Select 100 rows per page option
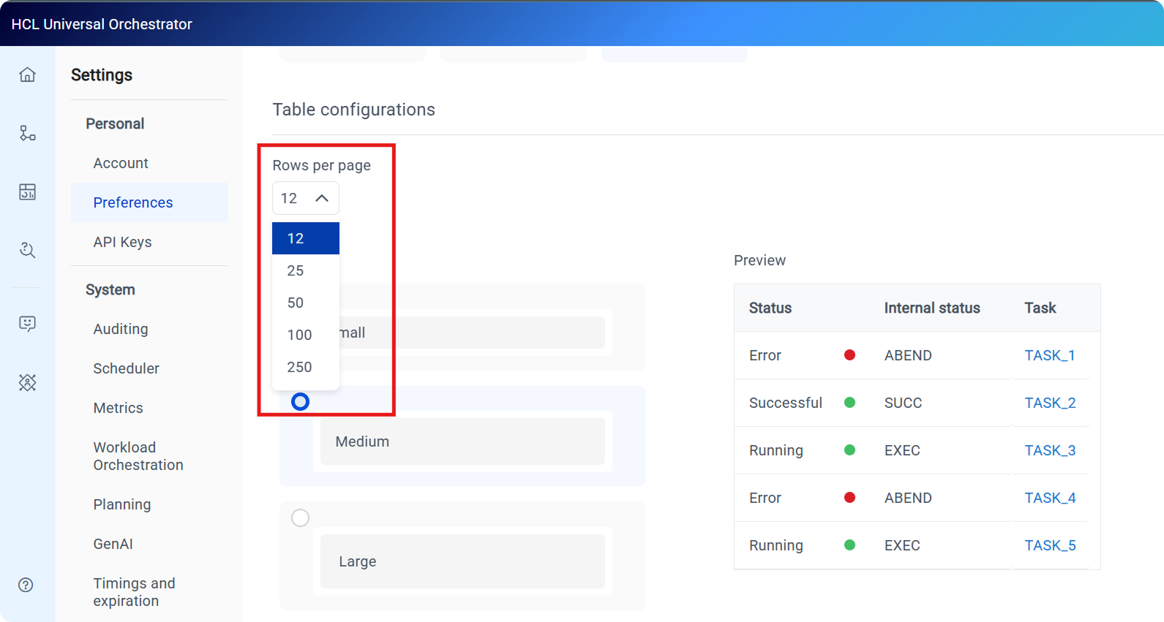The height and width of the screenshot is (622, 1164). pos(306,335)
